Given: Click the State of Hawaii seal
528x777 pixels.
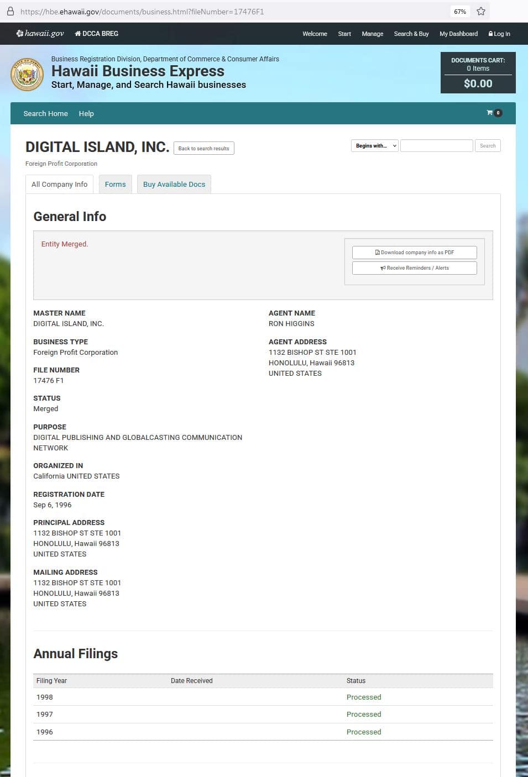Looking at the screenshot, I should point(27,75).
